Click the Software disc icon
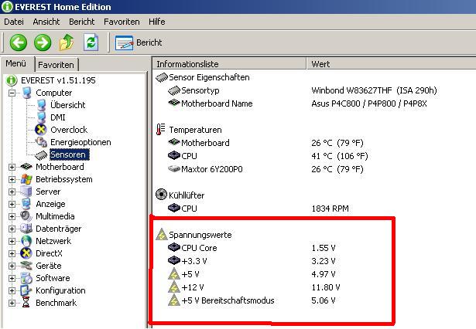 26,278
